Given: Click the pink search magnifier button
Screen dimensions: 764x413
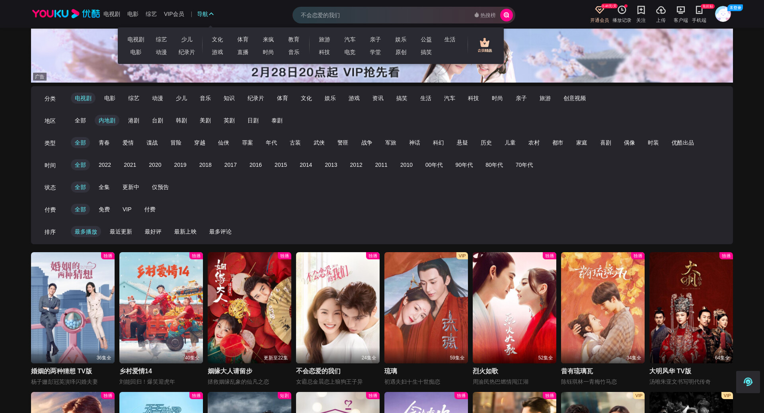Looking at the screenshot, I should point(506,15).
